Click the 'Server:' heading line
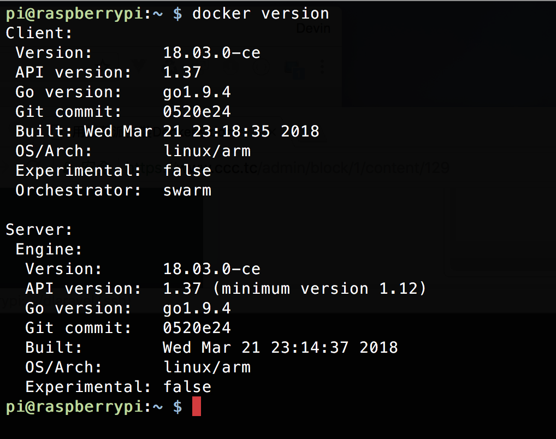 (x=39, y=230)
